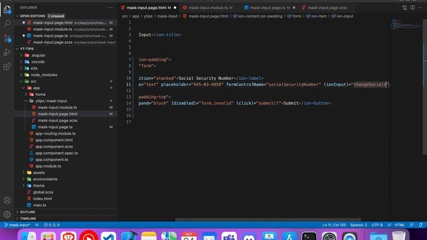Image resolution: width=427 pixels, height=240 pixels.
Task: Open the Search view icon
Action: tap(7, 23)
